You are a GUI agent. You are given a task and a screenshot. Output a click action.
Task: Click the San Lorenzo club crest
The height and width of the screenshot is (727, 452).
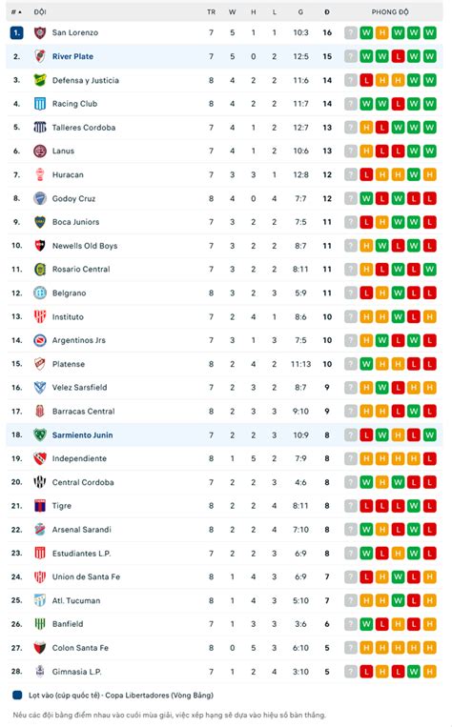(40, 32)
